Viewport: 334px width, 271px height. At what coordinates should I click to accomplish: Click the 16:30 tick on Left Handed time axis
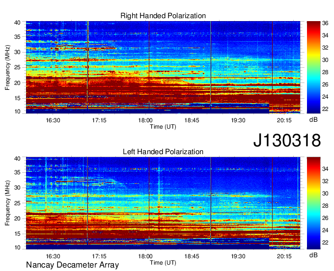[x=53, y=256]
